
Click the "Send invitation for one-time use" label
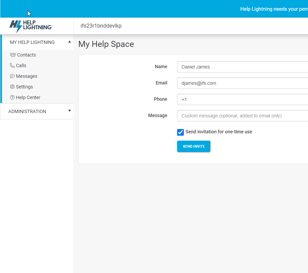pos(219,132)
